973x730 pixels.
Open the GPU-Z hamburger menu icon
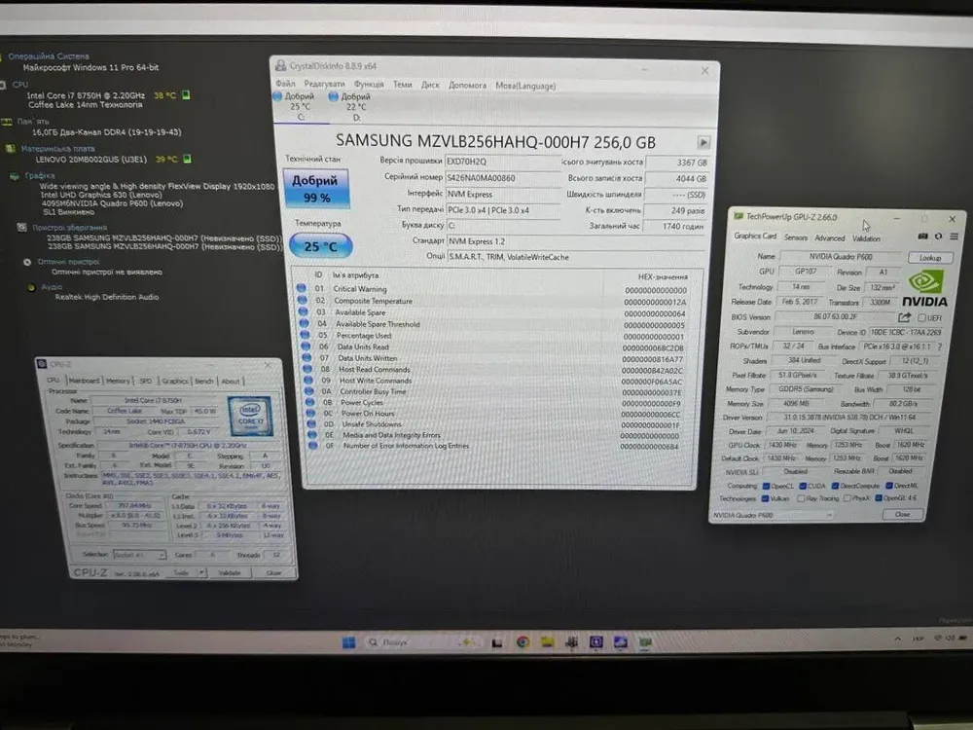[x=953, y=237]
